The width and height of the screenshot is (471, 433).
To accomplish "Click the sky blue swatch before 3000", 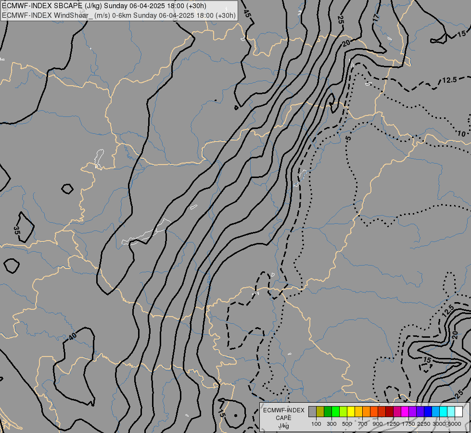I will [x=435, y=412].
